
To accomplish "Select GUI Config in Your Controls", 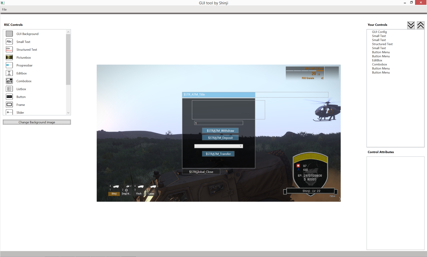I will [x=379, y=32].
